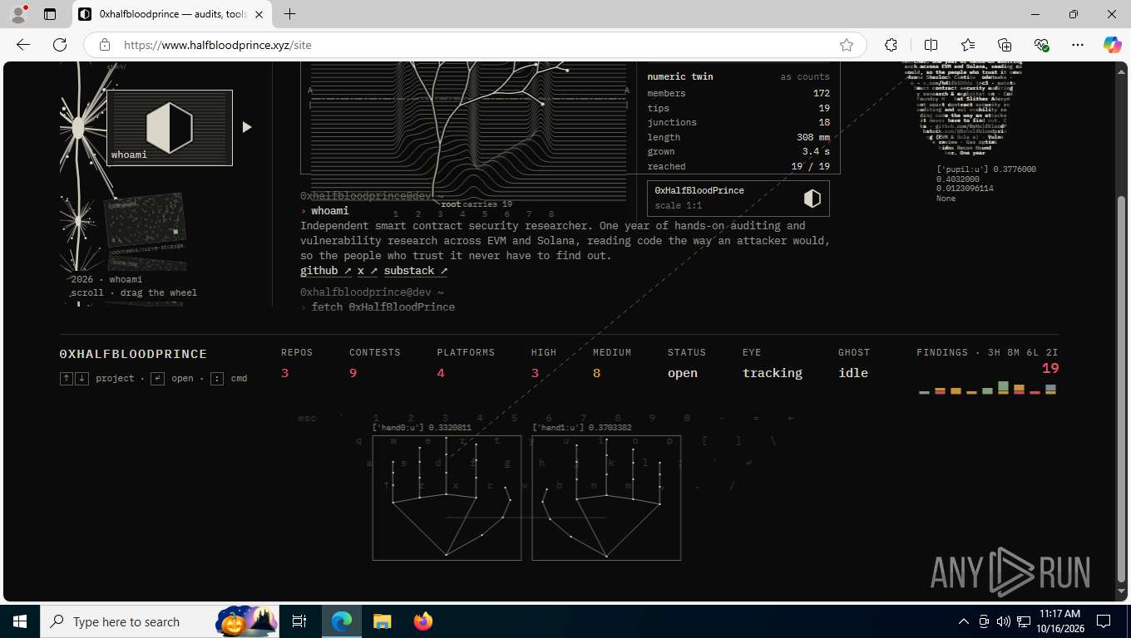Image resolution: width=1131 pixels, height=638 pixels.
Task: Click the browser Back arrow
Action: click(x=23, y=45)
